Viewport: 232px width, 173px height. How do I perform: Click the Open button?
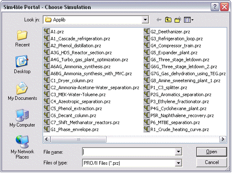212,152
